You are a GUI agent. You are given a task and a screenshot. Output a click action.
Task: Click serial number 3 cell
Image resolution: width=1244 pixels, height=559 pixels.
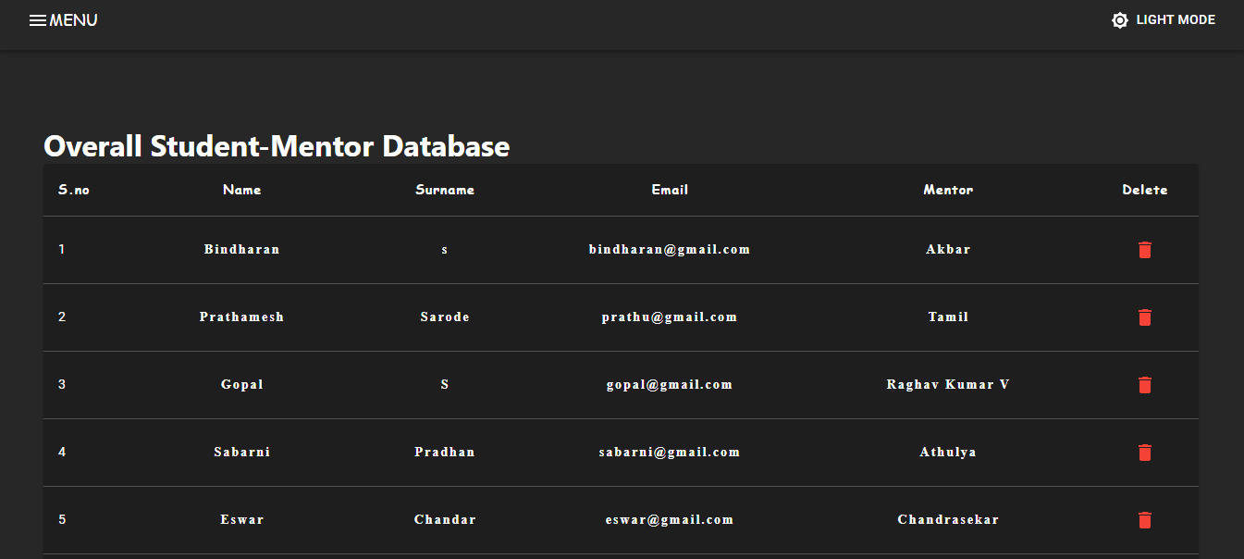tap(62, 385)
